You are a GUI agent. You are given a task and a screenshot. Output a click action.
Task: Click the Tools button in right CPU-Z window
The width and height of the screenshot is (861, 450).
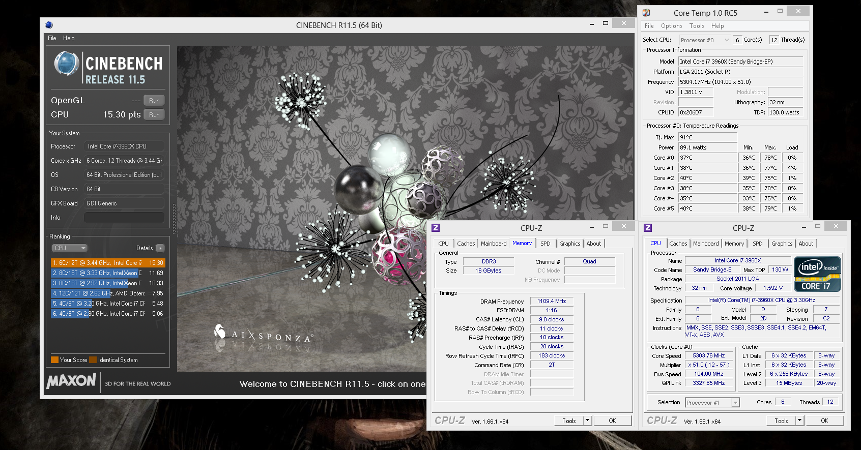pos(781,421)
